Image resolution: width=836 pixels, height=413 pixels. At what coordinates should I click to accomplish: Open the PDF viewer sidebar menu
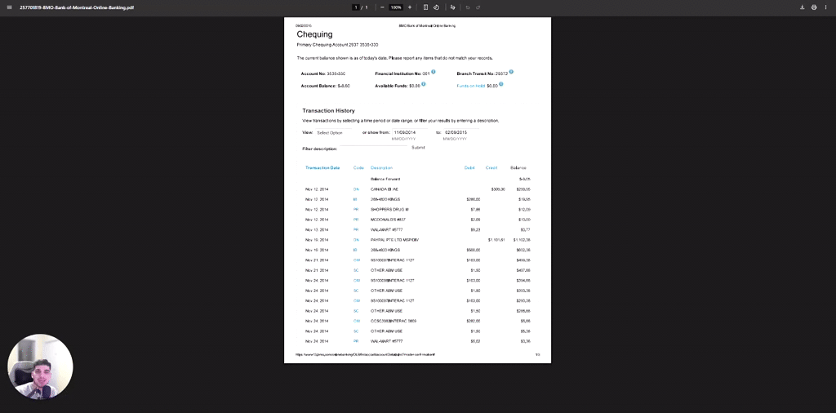point(9,7)
